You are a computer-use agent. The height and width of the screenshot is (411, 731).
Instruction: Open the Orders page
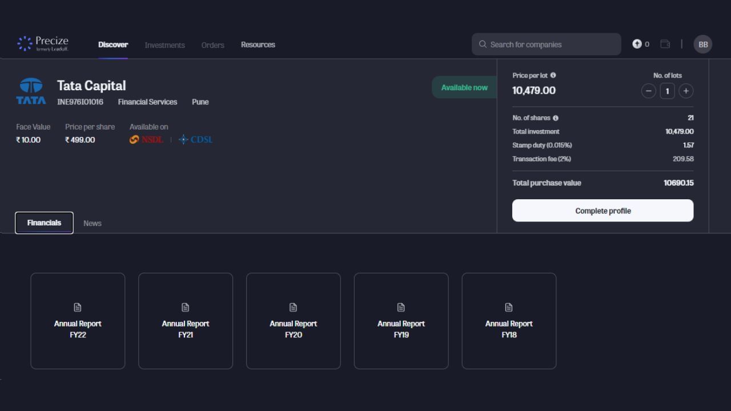coord(212,45)
